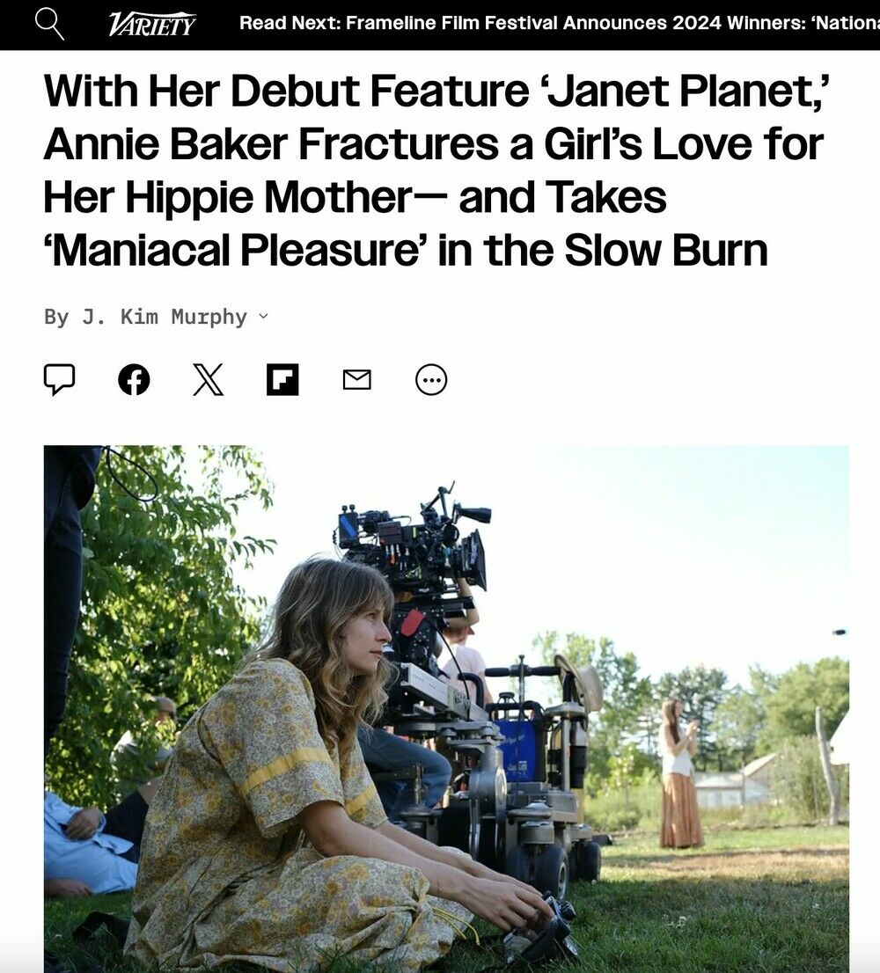Open the Annie Baker on-set photo

[446, 709]
